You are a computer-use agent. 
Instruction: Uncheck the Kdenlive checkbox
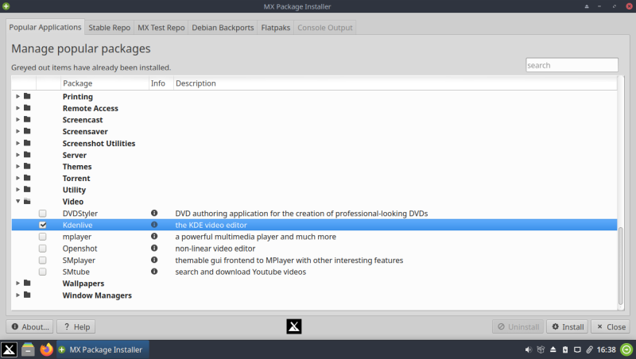pyautogui.click(x=43, y=225)
